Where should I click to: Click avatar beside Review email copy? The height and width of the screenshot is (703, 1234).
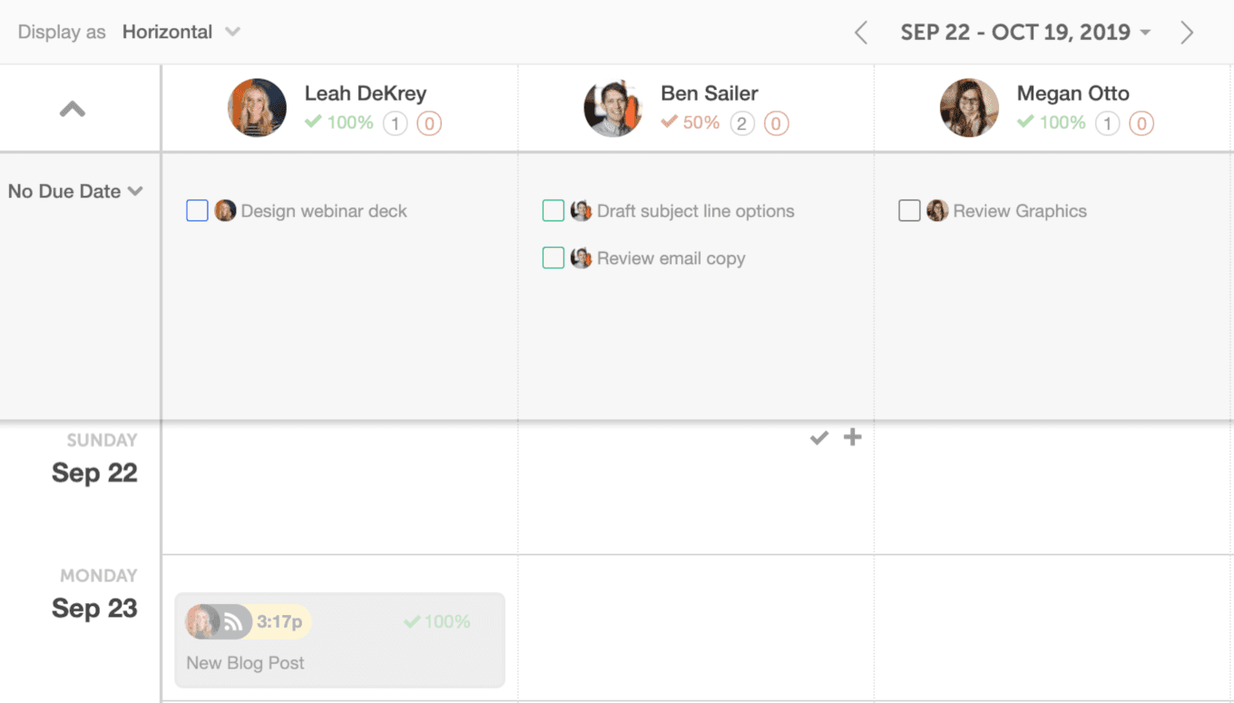pyautogui.click(x=582, y=258)
